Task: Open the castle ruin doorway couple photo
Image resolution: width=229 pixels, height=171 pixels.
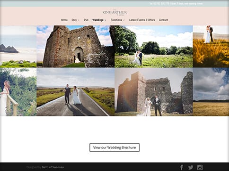Action: click(x=76, y=47)
